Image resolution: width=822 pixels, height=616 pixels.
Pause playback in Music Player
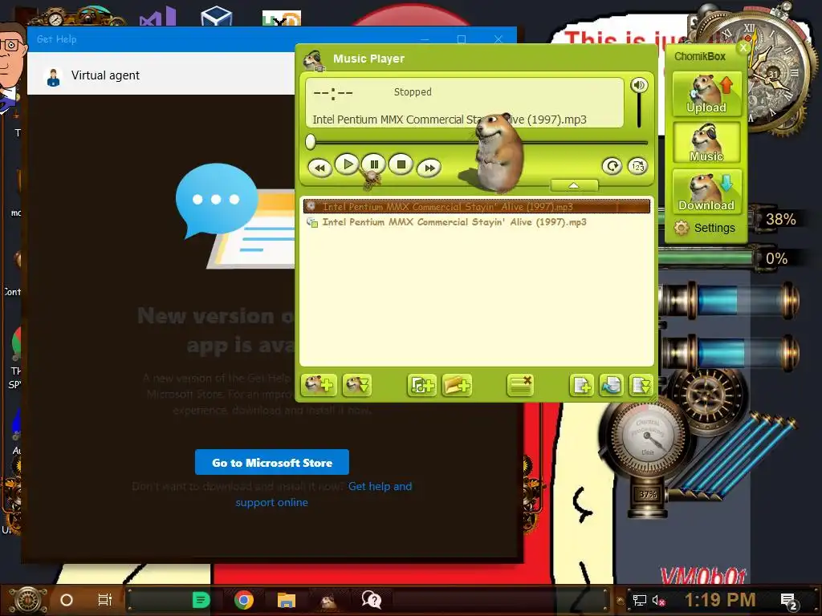(374, 164)
